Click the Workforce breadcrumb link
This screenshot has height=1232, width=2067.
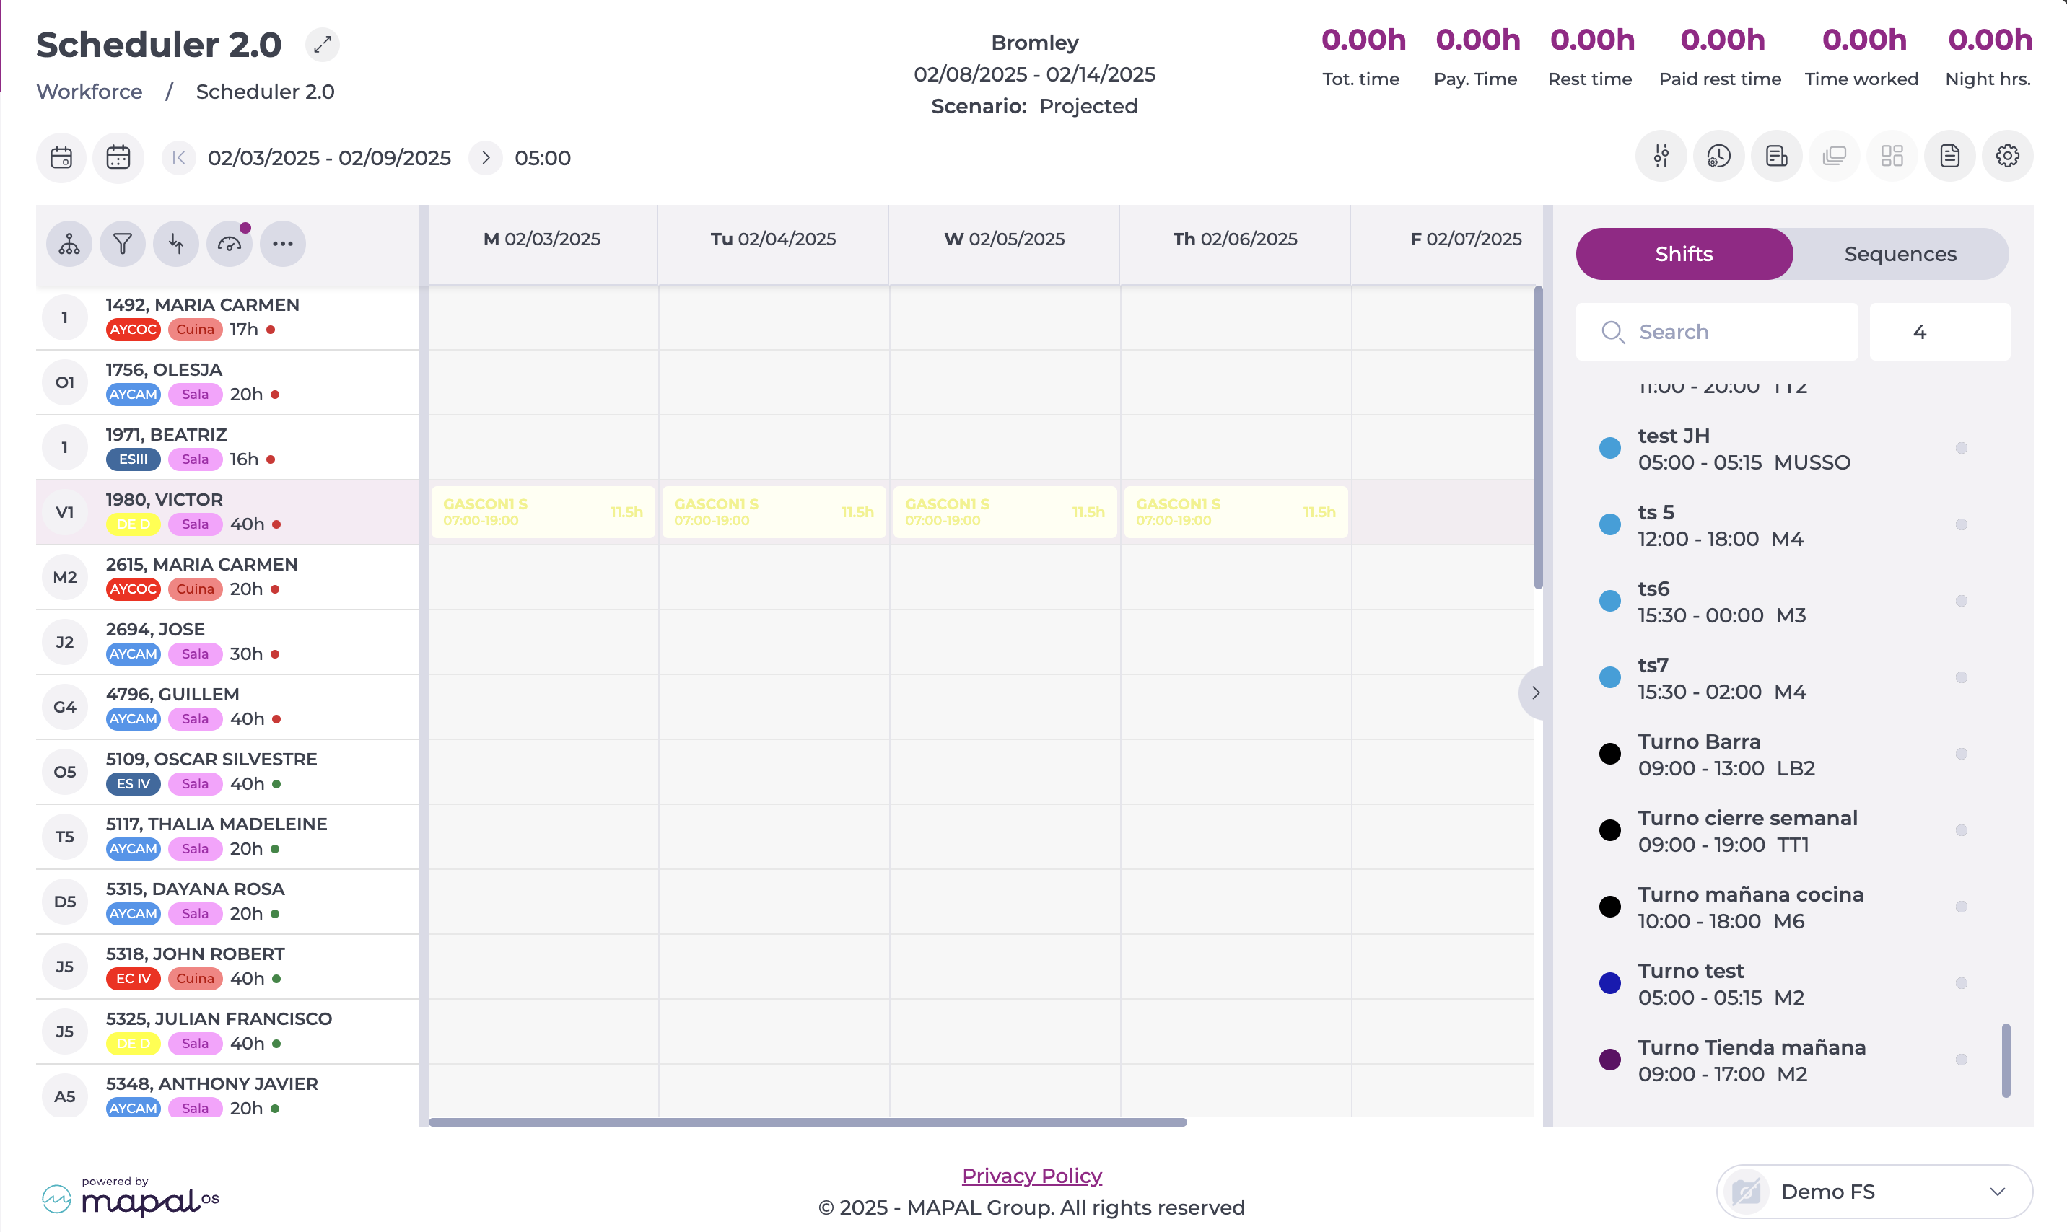point(89,92)
